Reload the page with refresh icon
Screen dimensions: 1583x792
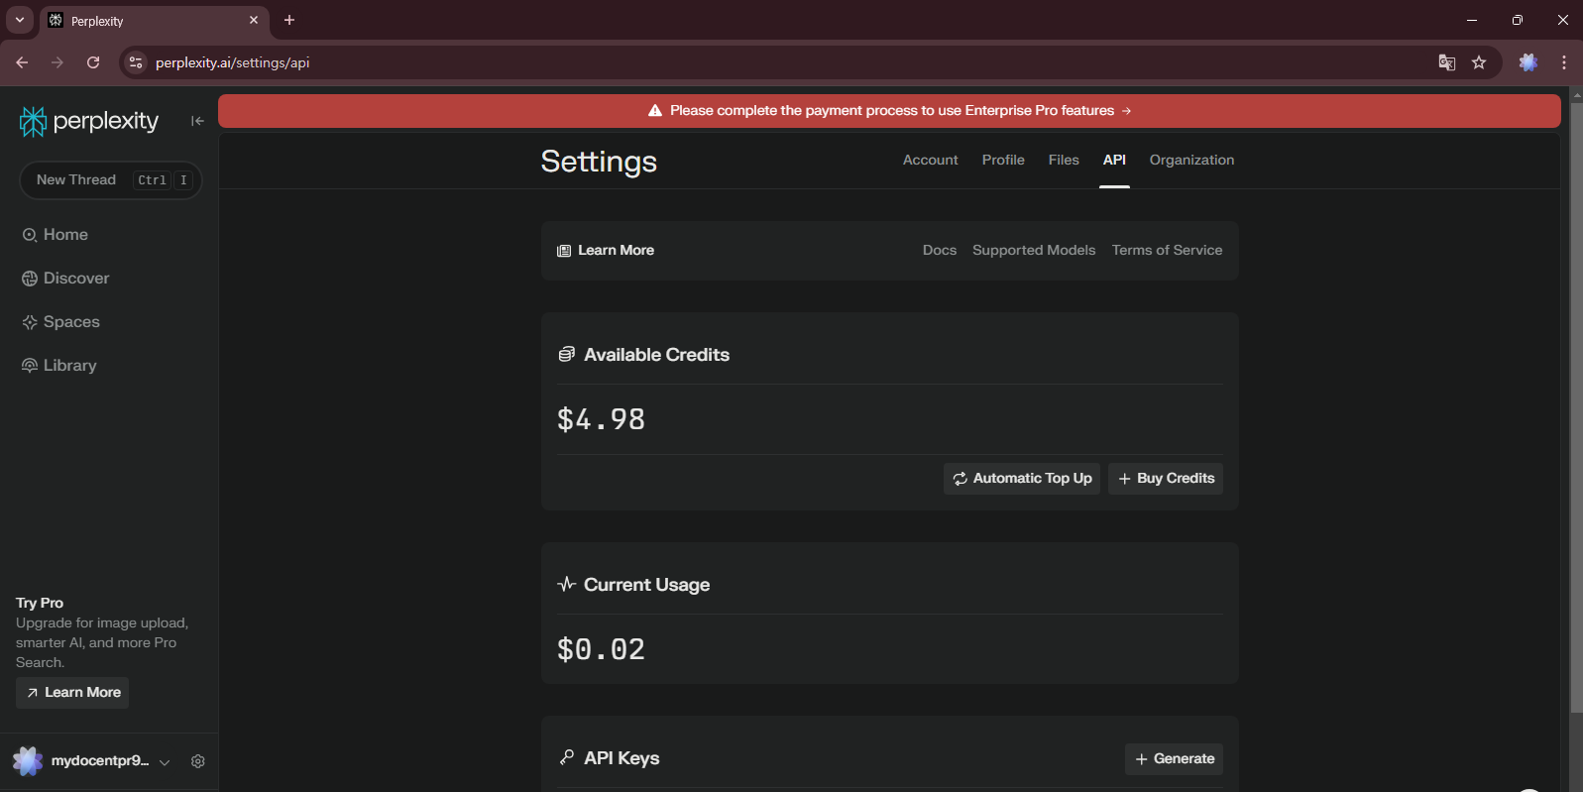coord(93,62)
